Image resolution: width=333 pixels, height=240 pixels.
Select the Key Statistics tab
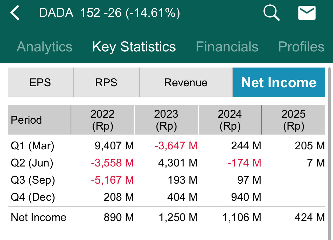coord(134,47)
